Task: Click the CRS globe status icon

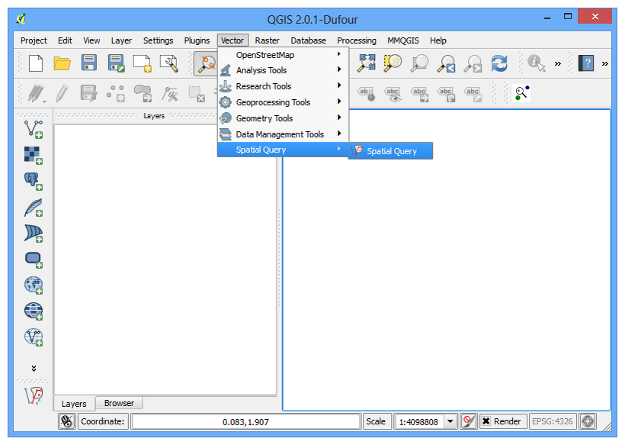Action: [588, 421]
